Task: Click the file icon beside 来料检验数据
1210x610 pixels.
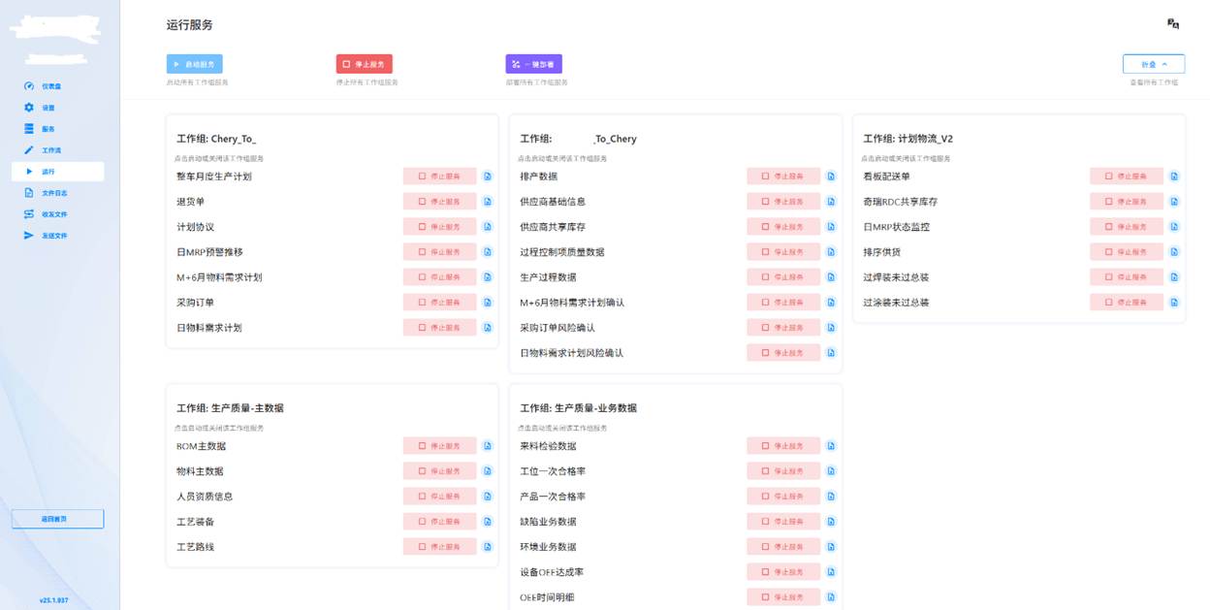Action: [x=831, y=446]
